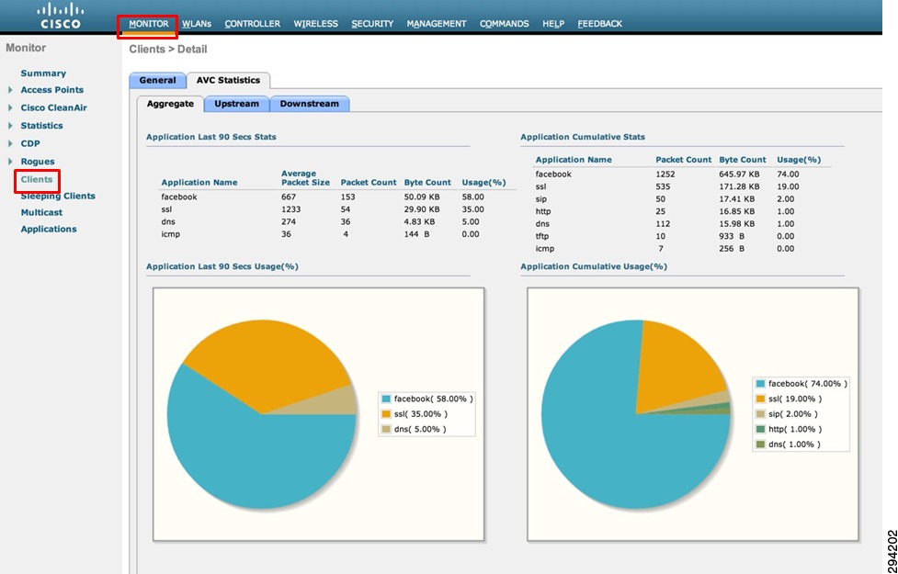Click the "29.90 KB" byte count cell
This screenshot has height=574, width=898.
click(x=422, y=209)
